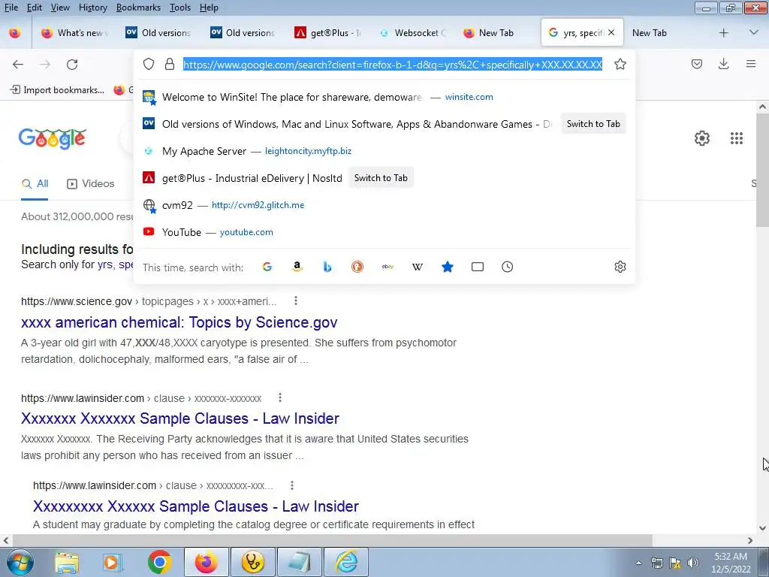The height and width of the screenshot is (577, 769).
Task: Open Internet Explorer from taskbar
Action: tap(346, 562)
